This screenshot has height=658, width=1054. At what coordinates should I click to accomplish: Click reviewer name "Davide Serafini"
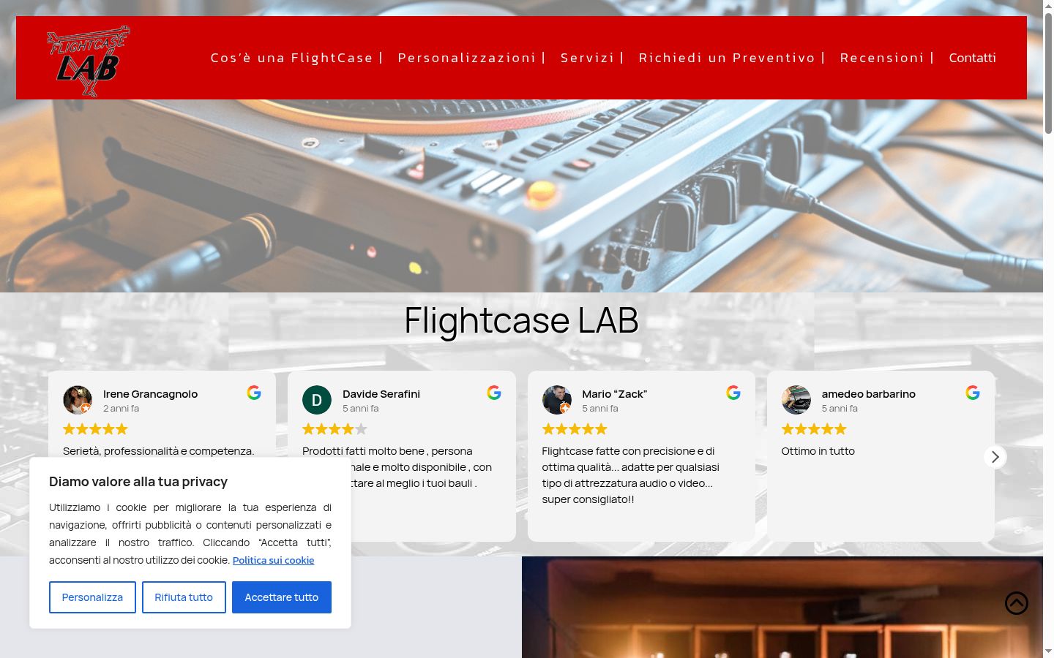coord(381,394)
